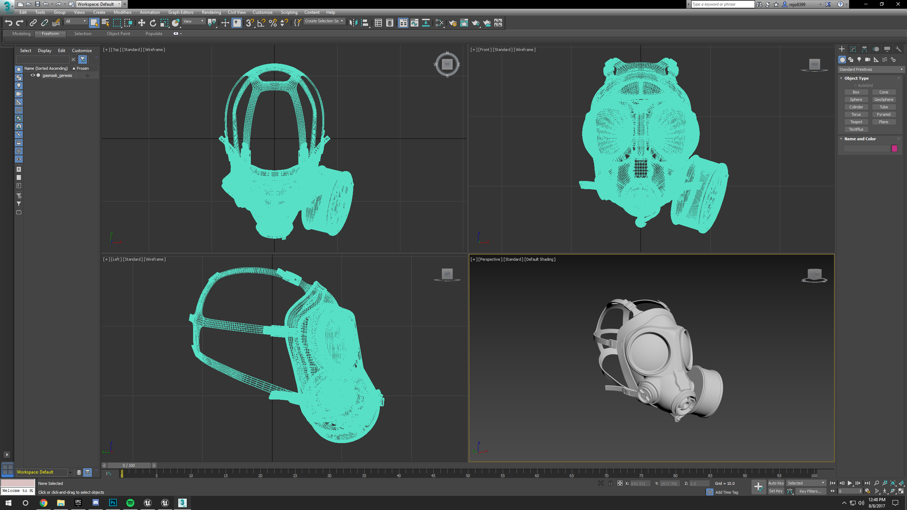Screen dimensions: 907x510
Task: Open Render Setup teapot icon
Action: tap(452, 23)
